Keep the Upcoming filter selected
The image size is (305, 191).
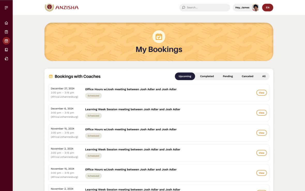(185, 76)
